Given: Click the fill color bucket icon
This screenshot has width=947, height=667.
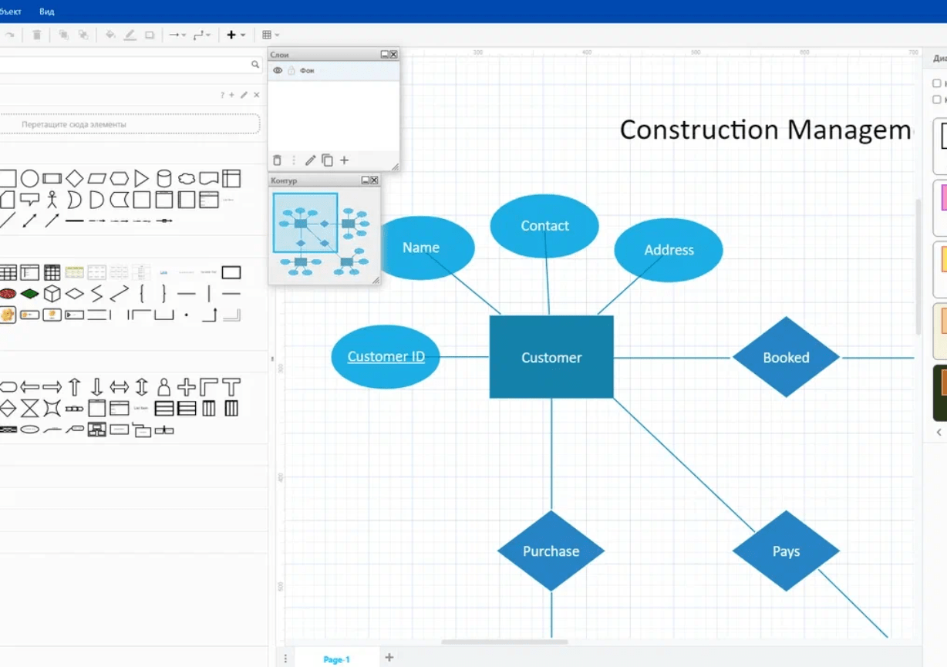Looking at the screenshot, I should (110, 35).
